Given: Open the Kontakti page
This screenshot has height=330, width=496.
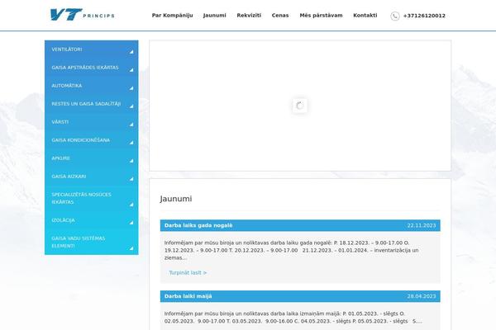Looking at the screenshot, I should (x=365, y=15).
